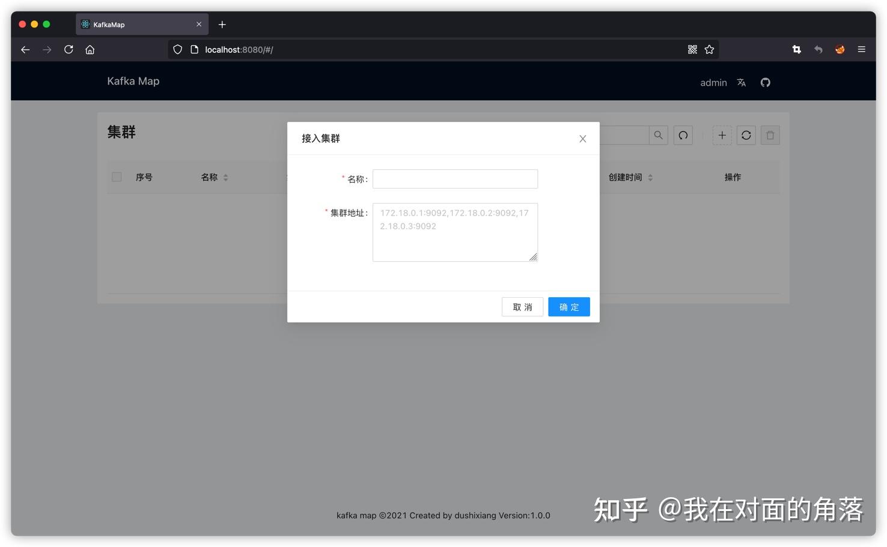Click the admin user name
This screenshot has height=547, width=887.
[x=713, y=83]
